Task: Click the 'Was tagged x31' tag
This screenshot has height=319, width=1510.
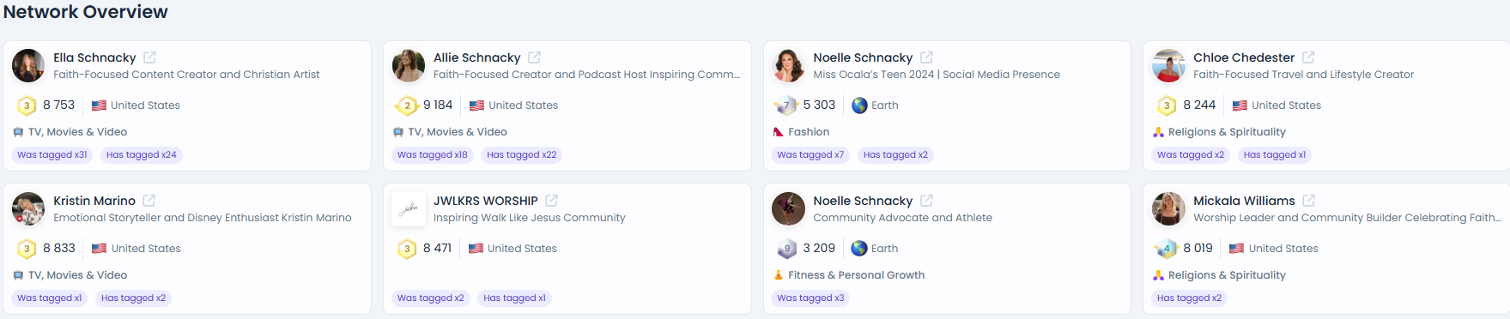Action: 52,155
